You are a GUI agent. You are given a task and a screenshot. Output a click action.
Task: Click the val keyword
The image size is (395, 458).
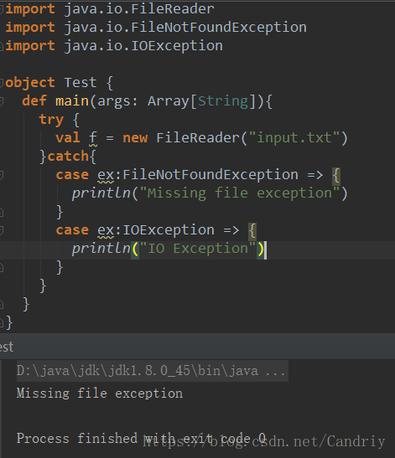coord(68,138)
